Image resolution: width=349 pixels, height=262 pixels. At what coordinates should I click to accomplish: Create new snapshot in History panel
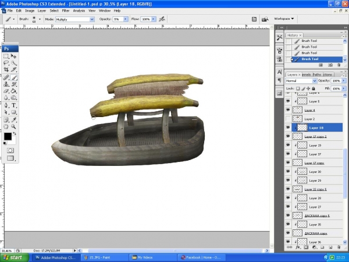(330, 65)
